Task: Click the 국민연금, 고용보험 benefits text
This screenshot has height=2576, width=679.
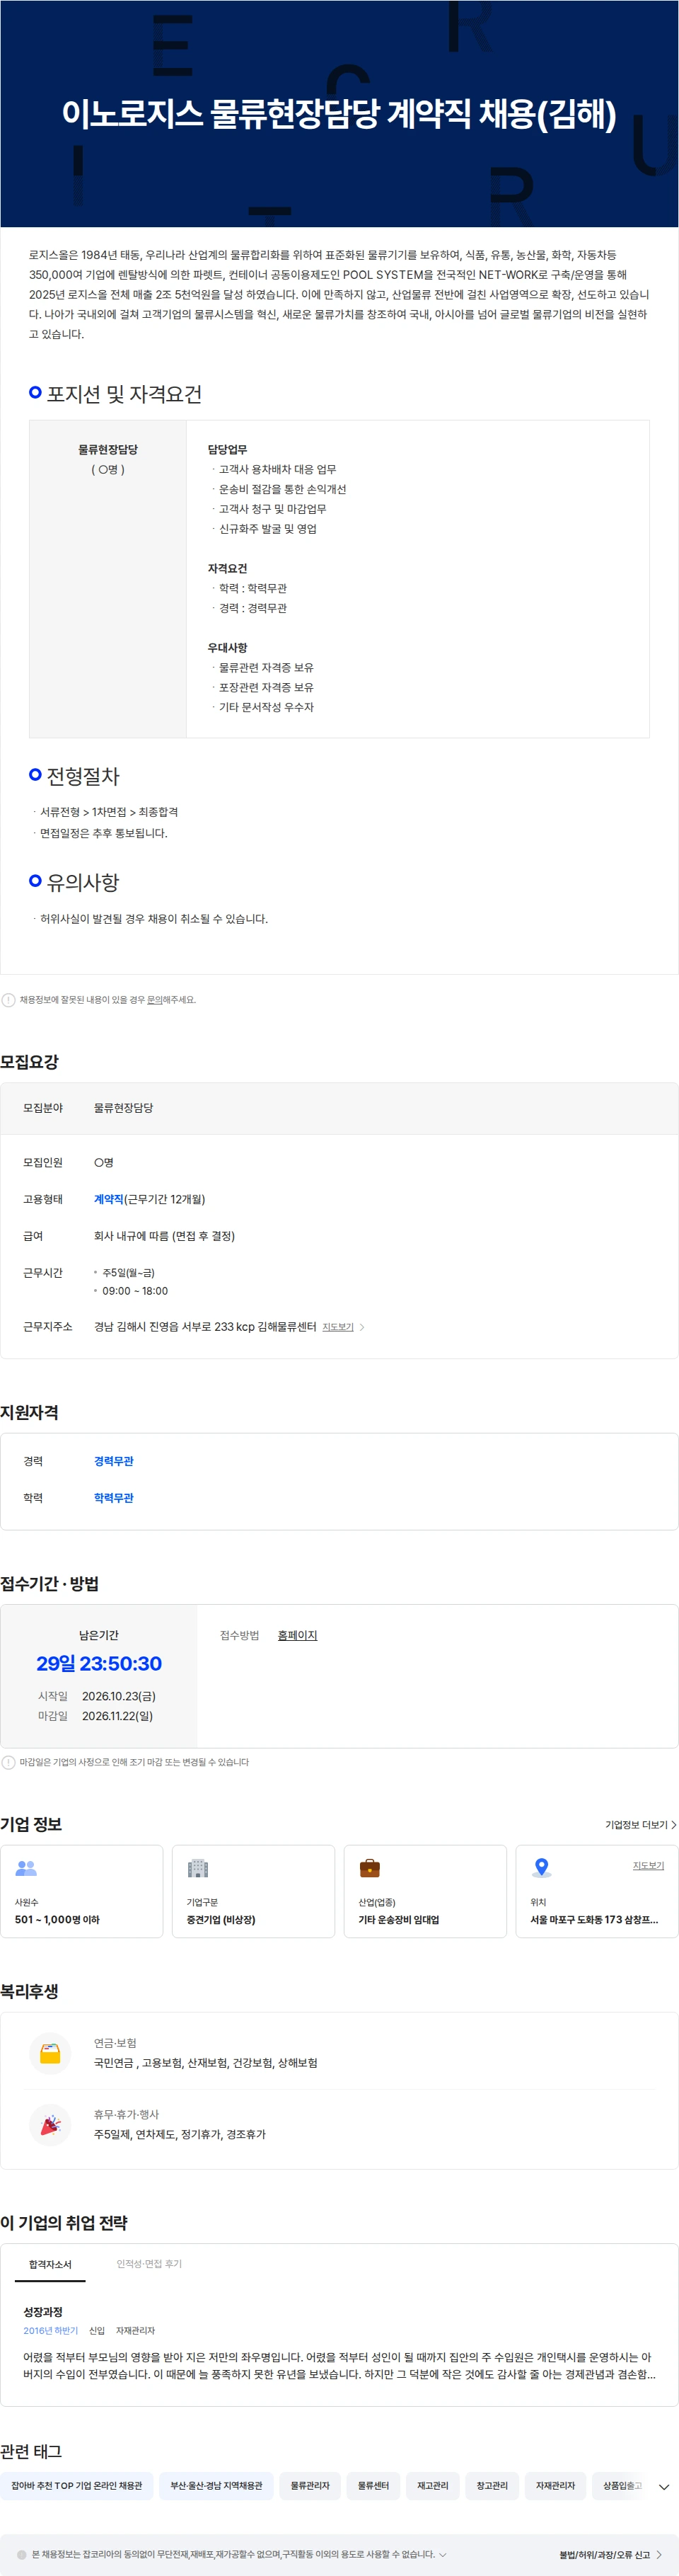Action: (x=206, y=2063)
